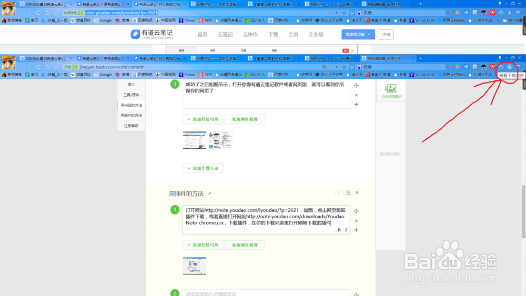Viewport: 526px width, 296px height.
Task: Jump to 工具/原料 in editor outline
Action: click(131, 95)
